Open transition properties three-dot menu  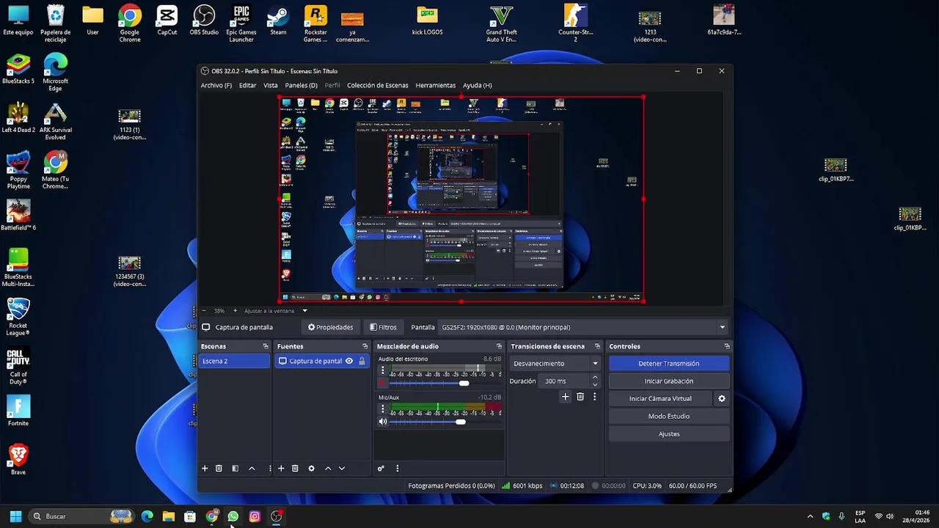(594, 397)
